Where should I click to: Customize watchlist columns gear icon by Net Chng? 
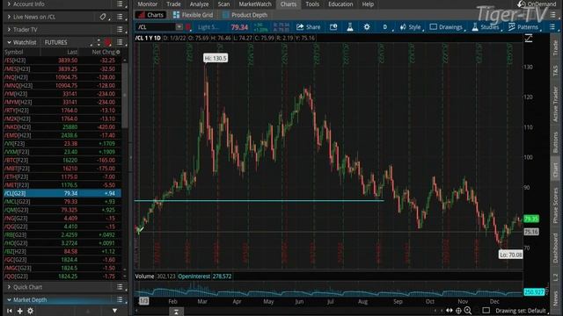pos(118,52)
